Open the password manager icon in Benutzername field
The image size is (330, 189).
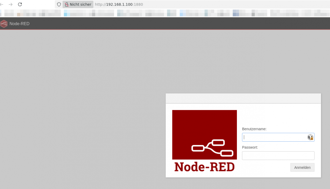point(311,137)
